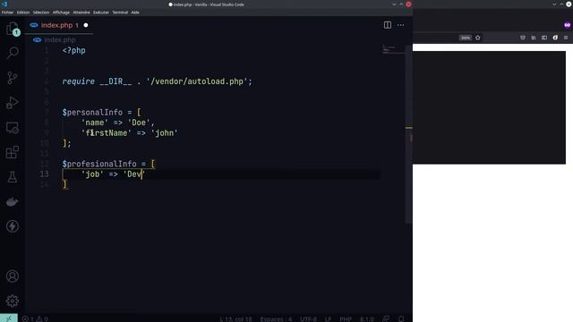This screenshot has height=322, width=573.
Task: Click the 'Dev' string value
Action: click(134, 174)
